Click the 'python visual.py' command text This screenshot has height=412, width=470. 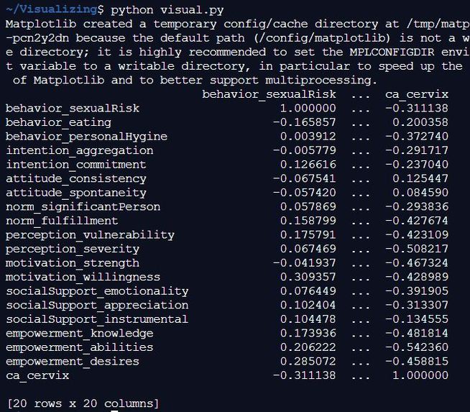tap(167, 10)
